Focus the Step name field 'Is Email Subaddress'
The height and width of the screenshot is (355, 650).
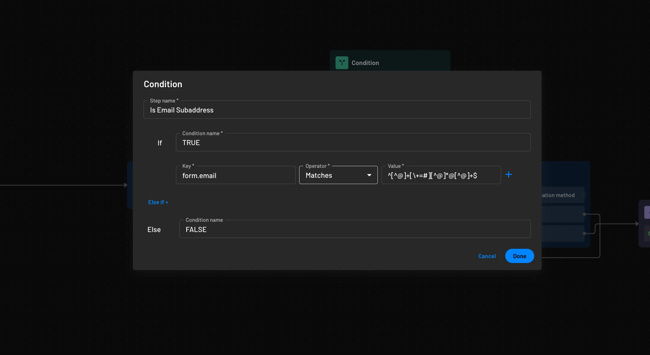coord(337,110)
